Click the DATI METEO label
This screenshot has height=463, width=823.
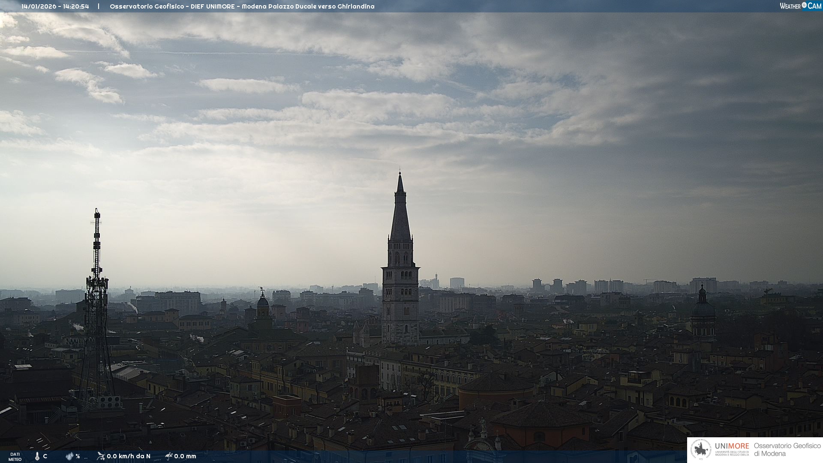(15, 457)
